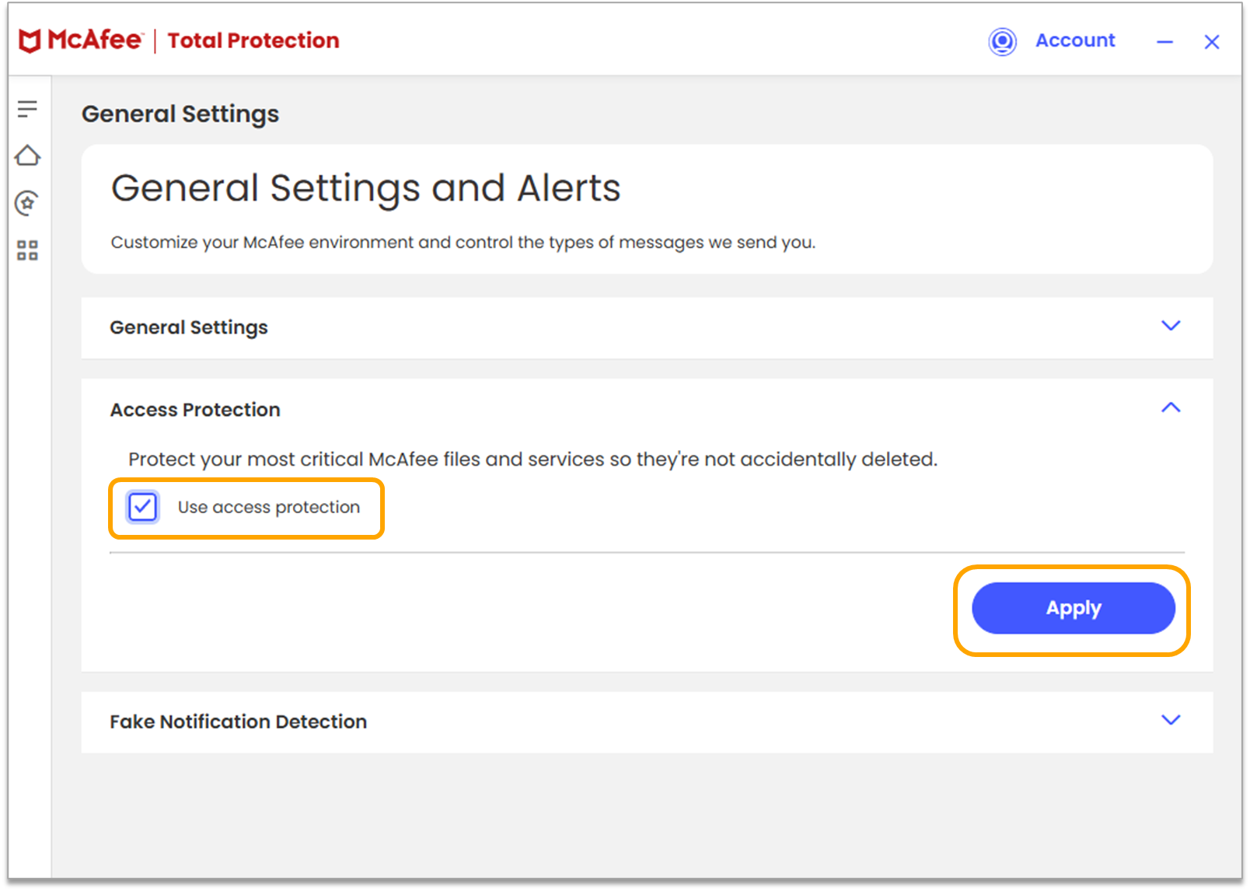Open the Account link
Viewport: 1250px width, 891px height.
[1074, 40]
